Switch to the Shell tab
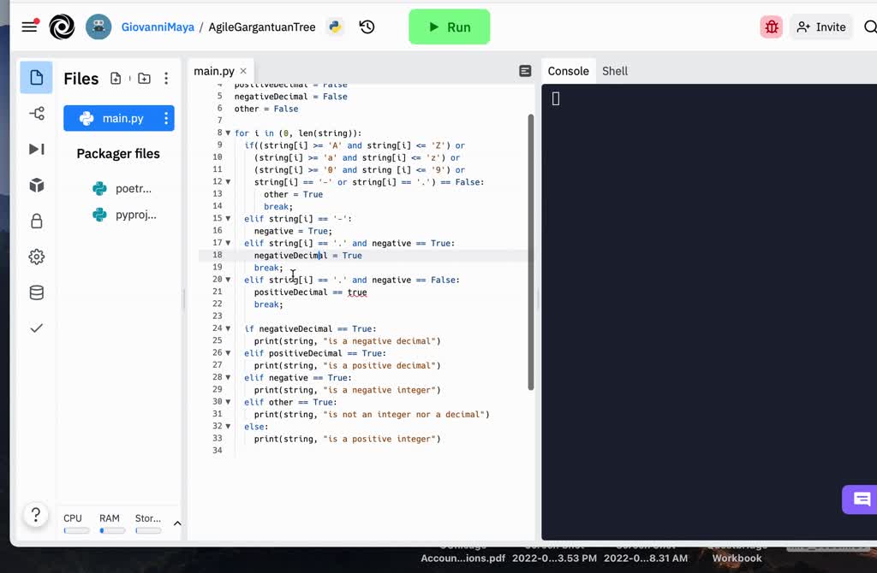The image size is (877, 573). [x=615, y=71]
